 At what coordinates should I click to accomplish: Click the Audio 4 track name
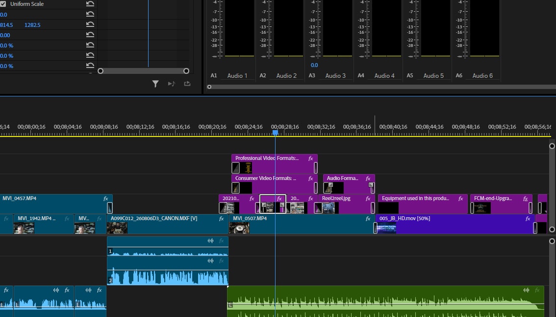384,76
